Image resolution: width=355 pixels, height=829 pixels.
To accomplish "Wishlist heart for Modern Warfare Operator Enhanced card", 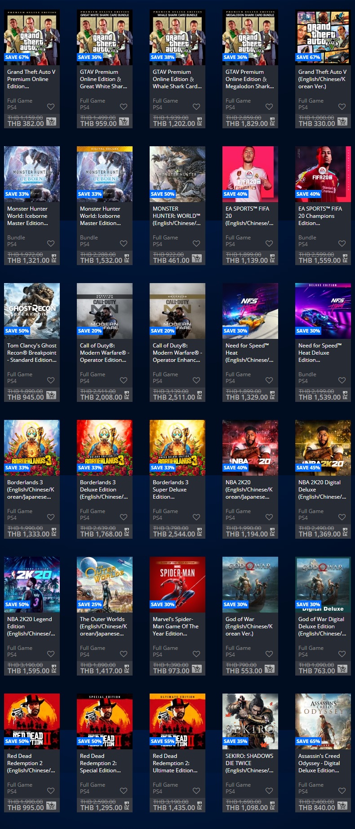I will click(196, 380).
